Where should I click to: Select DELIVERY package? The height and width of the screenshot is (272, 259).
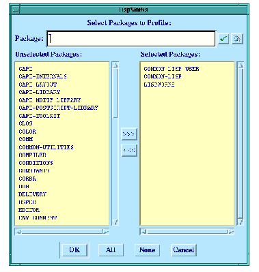click(32, 194)
